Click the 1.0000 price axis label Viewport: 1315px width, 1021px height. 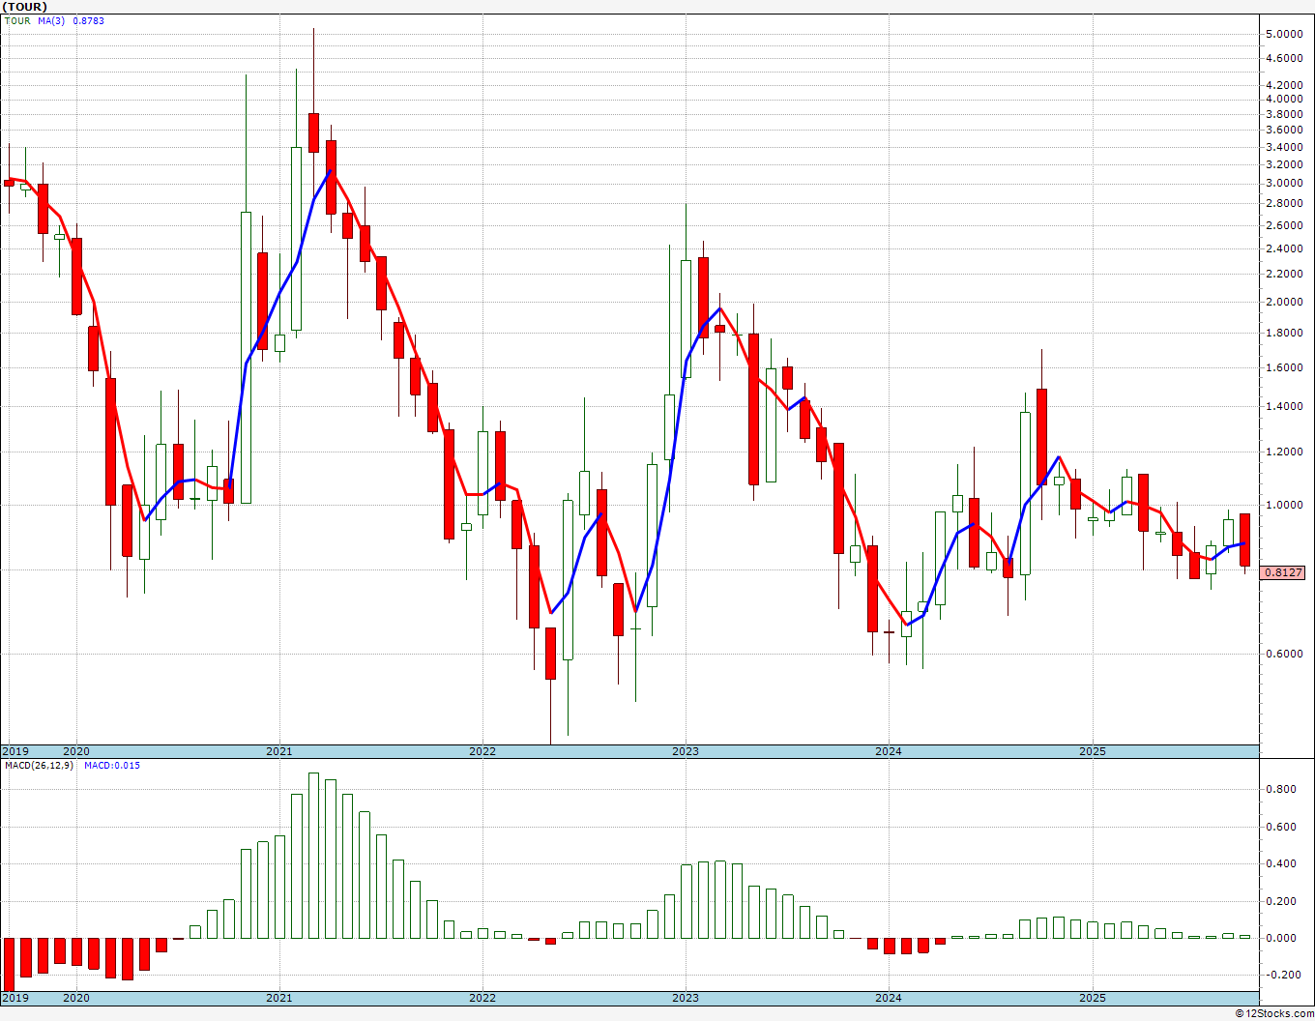(1283, 505)
